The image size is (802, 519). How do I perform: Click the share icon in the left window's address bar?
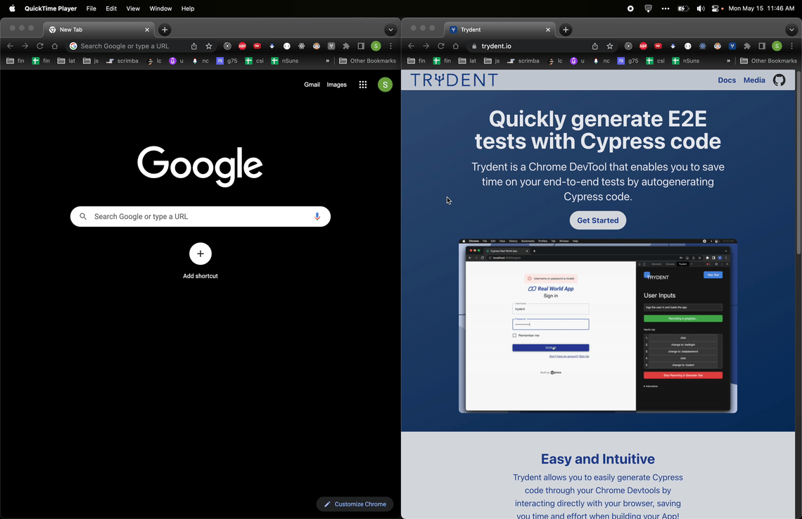[194, 46]
